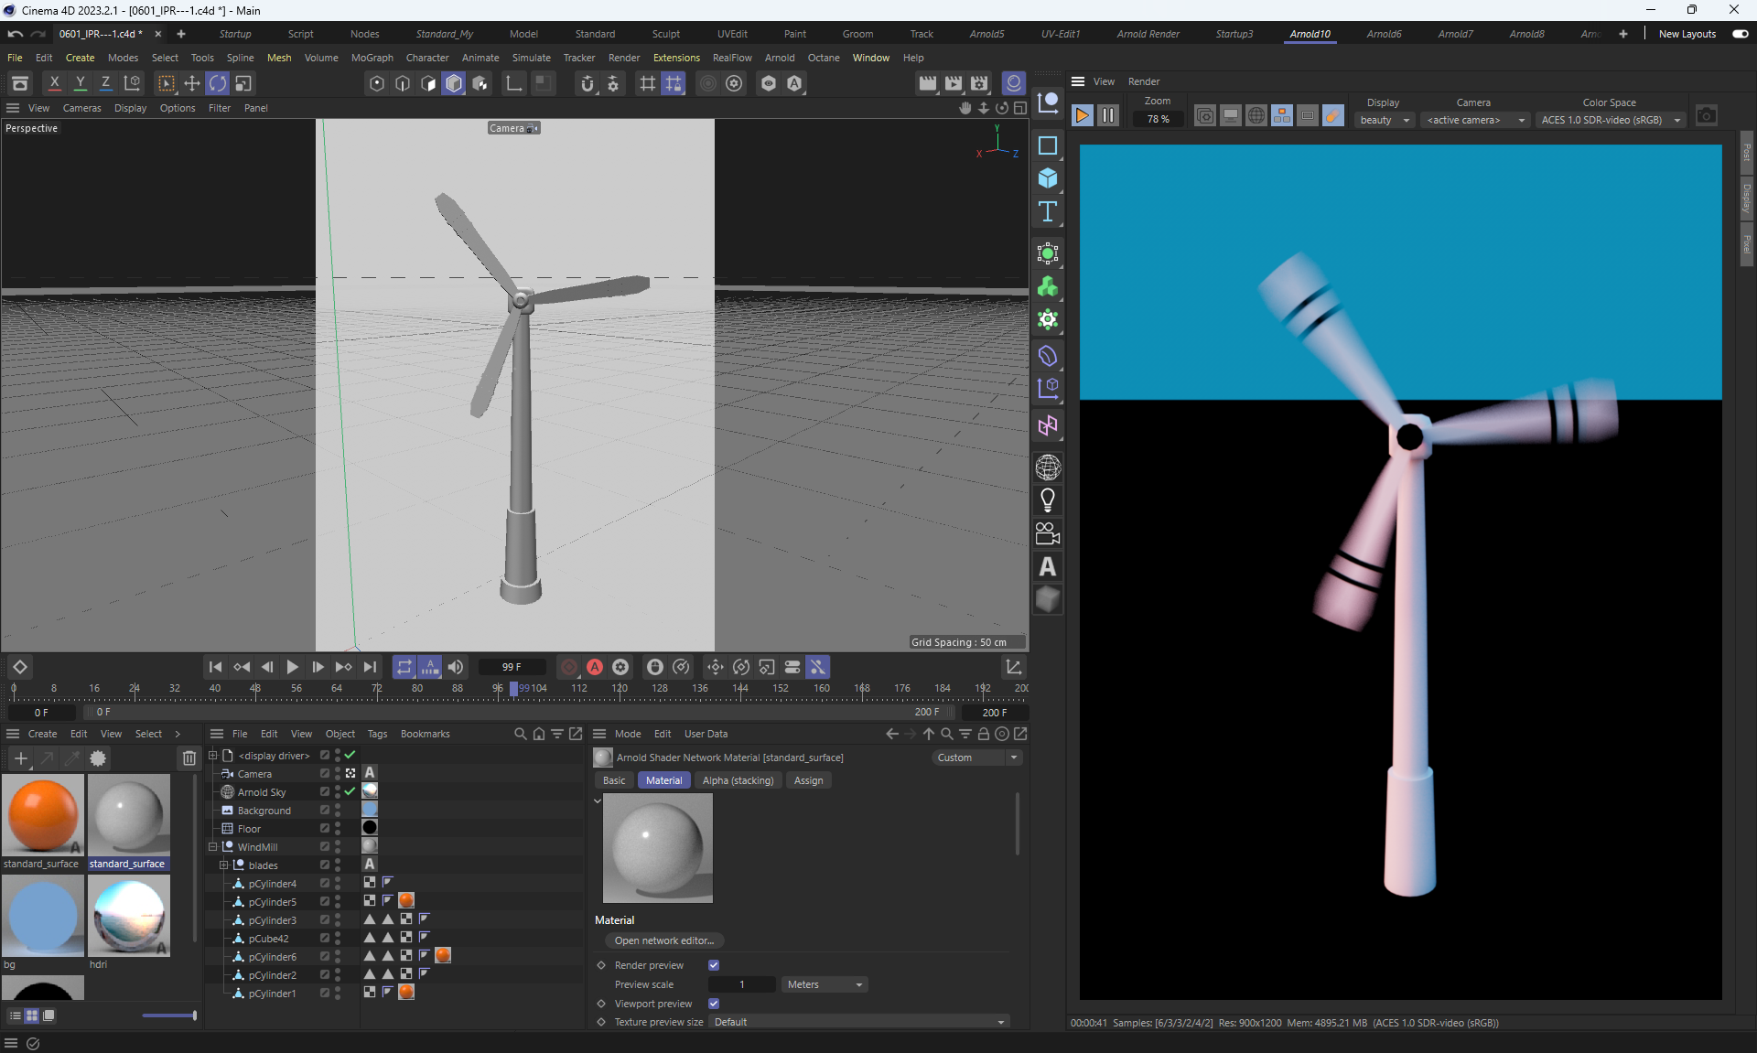1757x1053 pixels.
Task: Open the Color Space dropdown
Action: click(x=1611, y=120)
